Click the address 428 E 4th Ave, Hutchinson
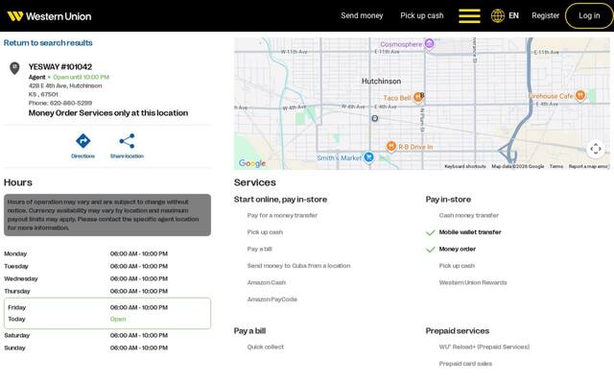The width and height of the screenshot is (614, 384). pyautogui.click(x=65, y=85)
